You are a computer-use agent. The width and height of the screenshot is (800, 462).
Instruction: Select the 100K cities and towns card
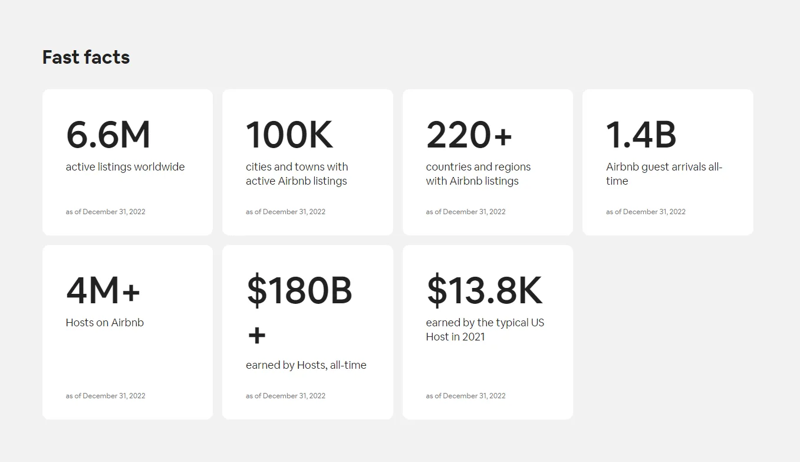[x=308, y=162]
